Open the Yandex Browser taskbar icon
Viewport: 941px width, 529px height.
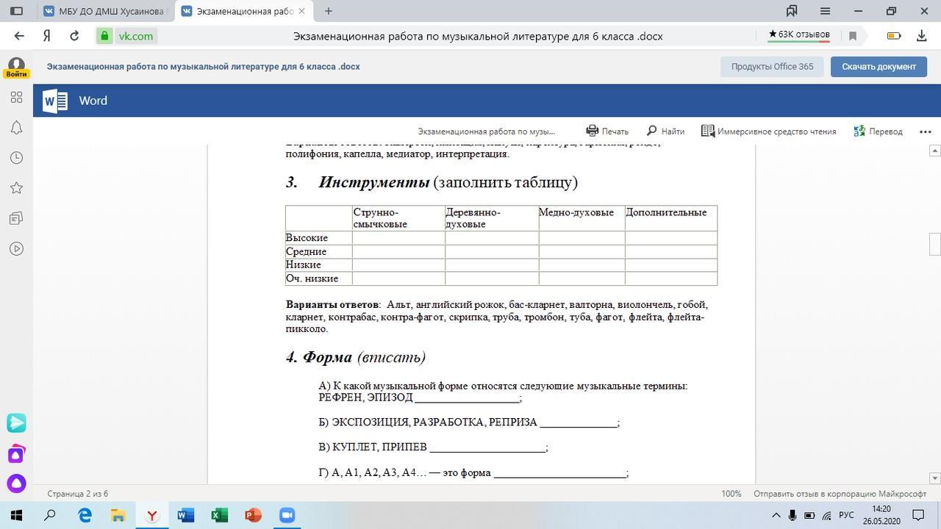click(x=151, y=515)
